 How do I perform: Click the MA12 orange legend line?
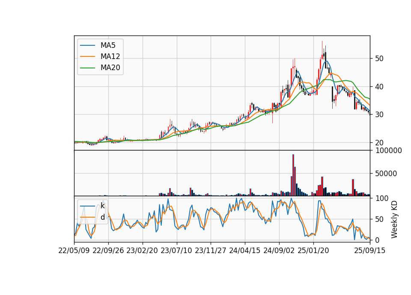pos(87,56)
